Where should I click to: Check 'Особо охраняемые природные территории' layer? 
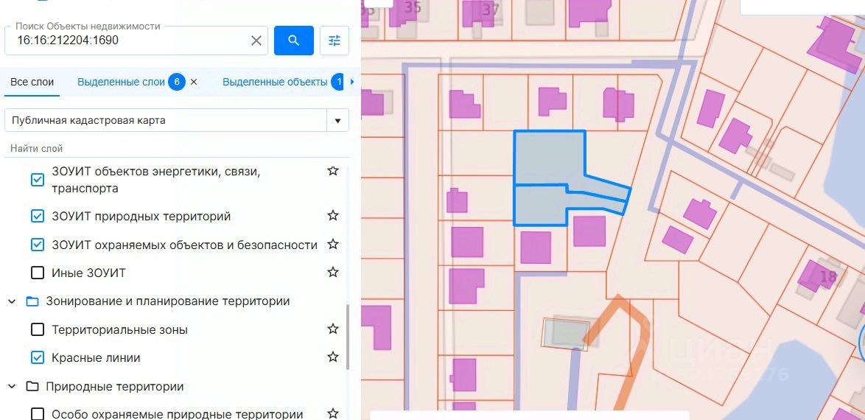click(37, 414)
